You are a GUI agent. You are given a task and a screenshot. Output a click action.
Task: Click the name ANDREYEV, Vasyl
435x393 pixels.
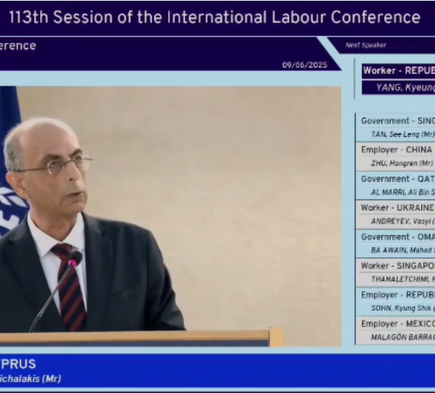point(403,221)
